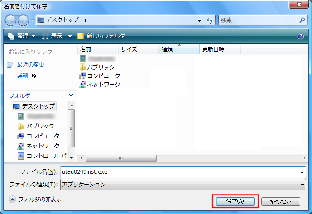The image size is (312, 214).
Task: Click the back navigation arrow button
Action: (11, 20)
